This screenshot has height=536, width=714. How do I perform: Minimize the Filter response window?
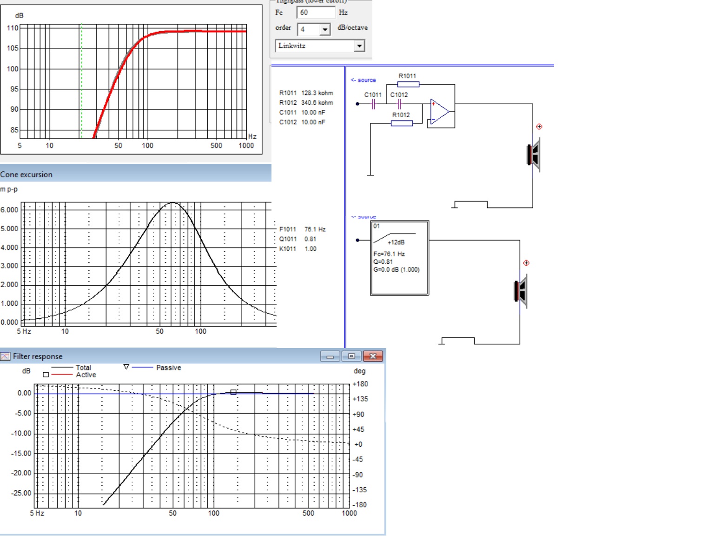pos(330,356)
